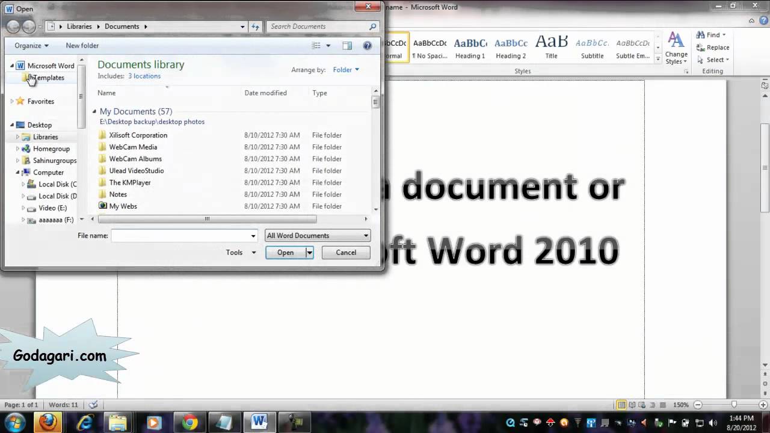Open Internet Explorer from the taskbar
770x433 pixels.
pos(84,422)
